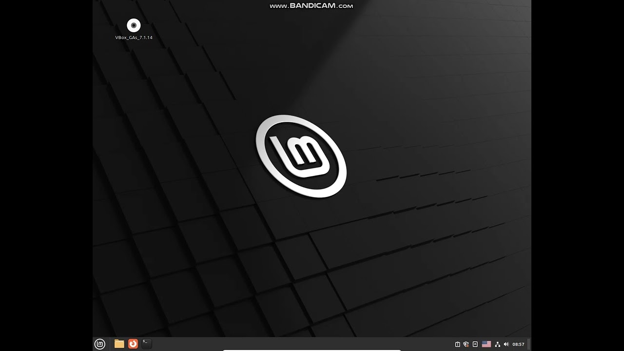The height and width of the screenshot is (351, 624).
Task: Open the calendar from clock 08:57
Action: pos(518,344)
